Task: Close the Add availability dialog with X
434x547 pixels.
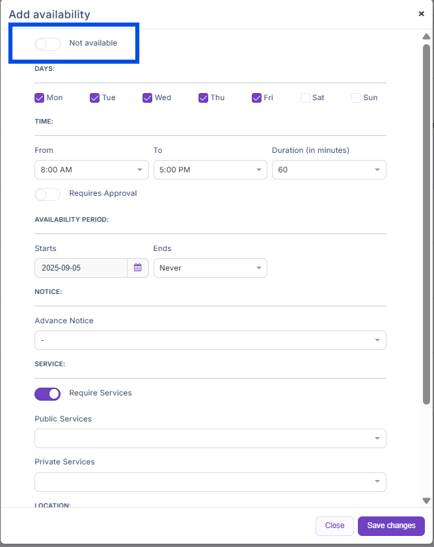Action: tap(421, 14)
